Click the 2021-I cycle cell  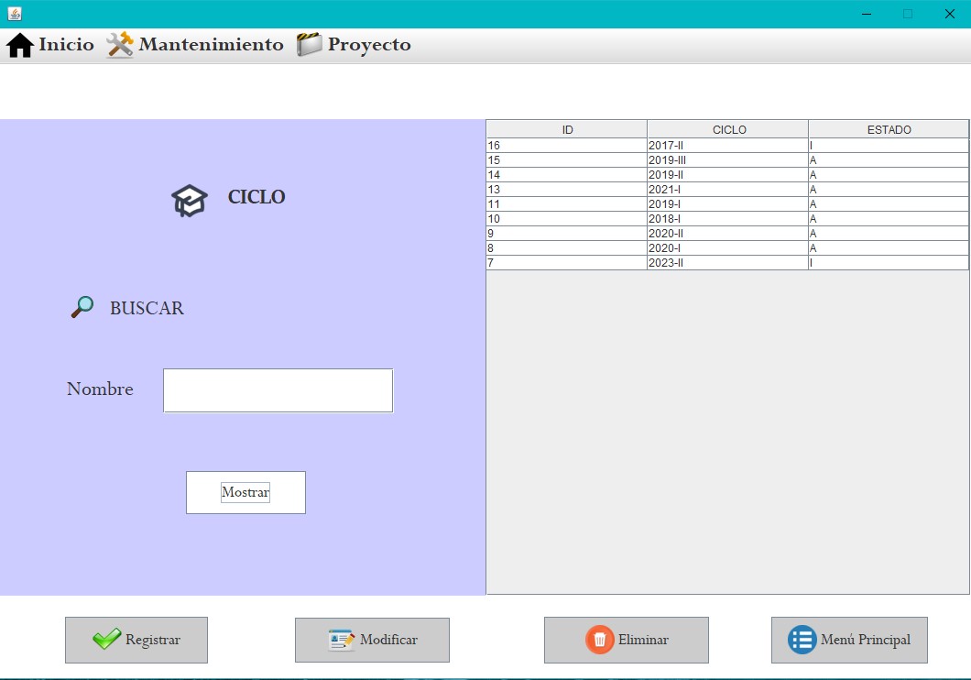pyautogui.click(x=727, y=190)
